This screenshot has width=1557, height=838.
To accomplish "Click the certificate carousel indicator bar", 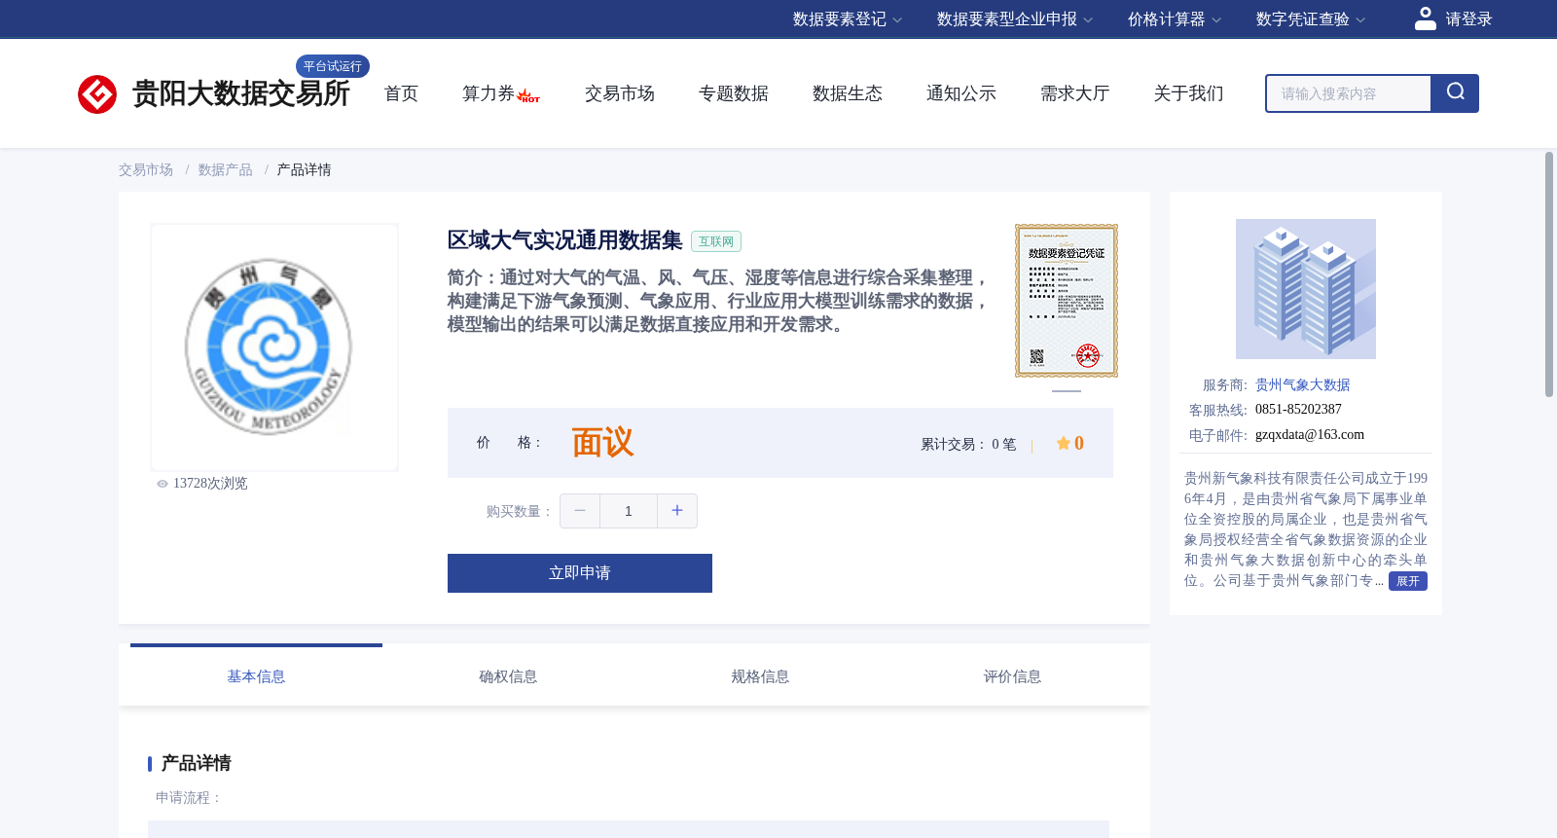I will pos(1067,391).
